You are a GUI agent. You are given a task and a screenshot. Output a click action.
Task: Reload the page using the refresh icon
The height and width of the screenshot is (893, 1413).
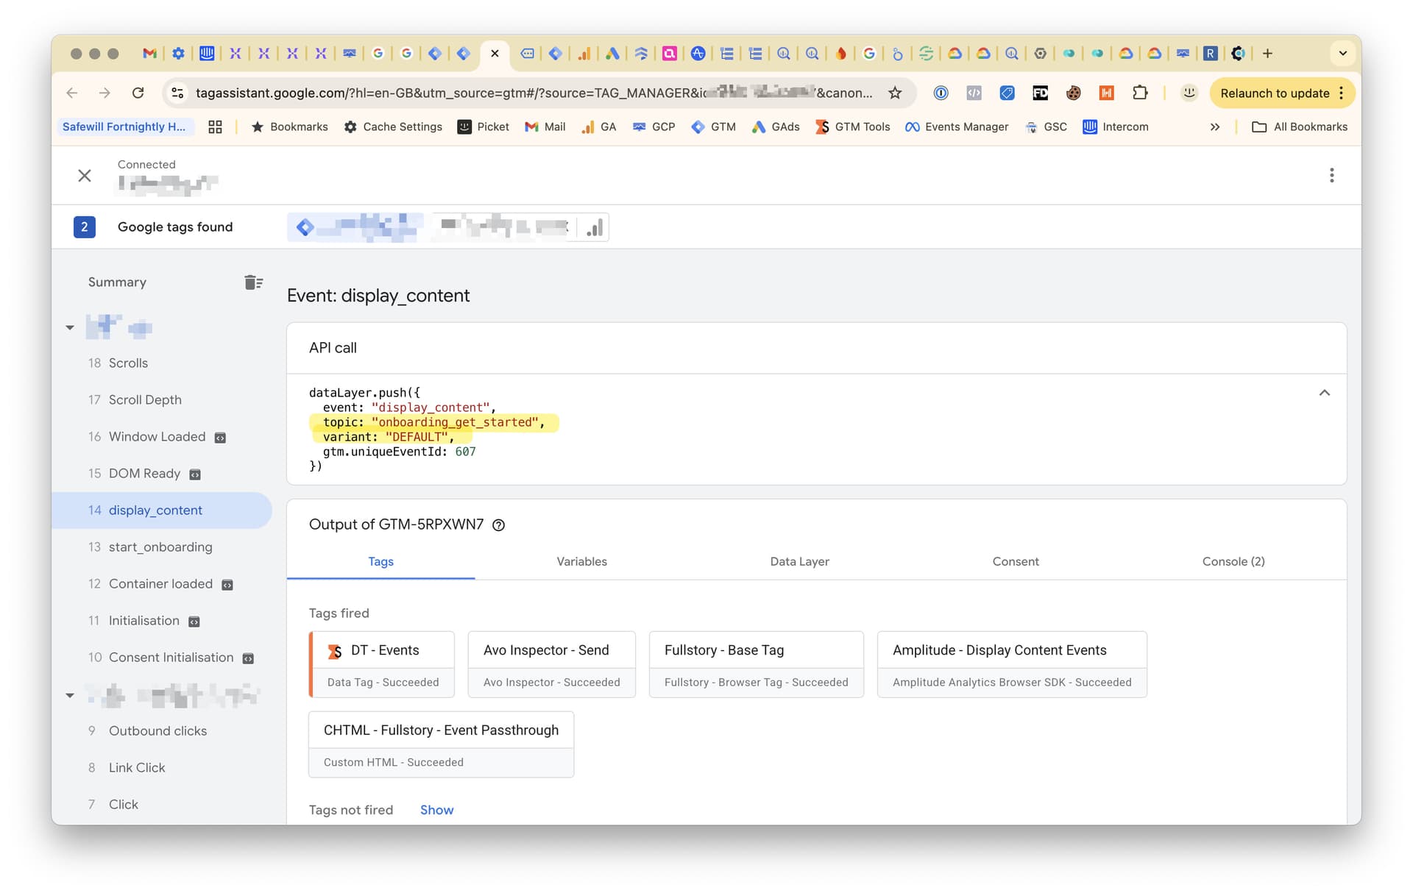tap(138, 93)
